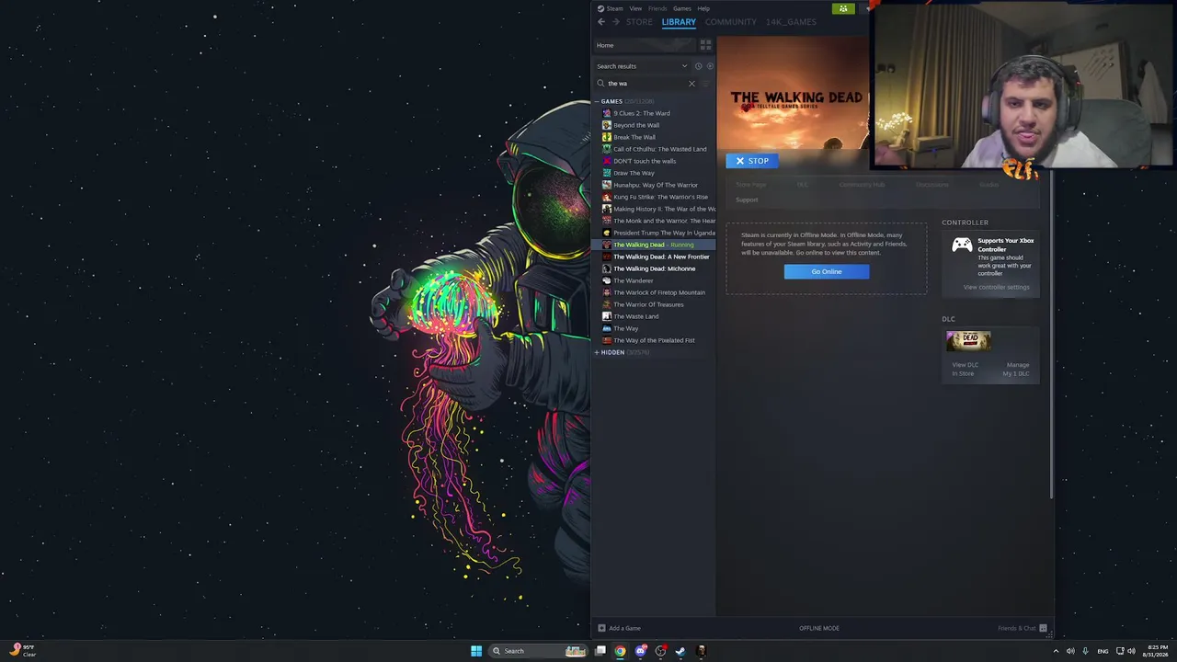Stop the running Walking Dead game

coord(752,161)
